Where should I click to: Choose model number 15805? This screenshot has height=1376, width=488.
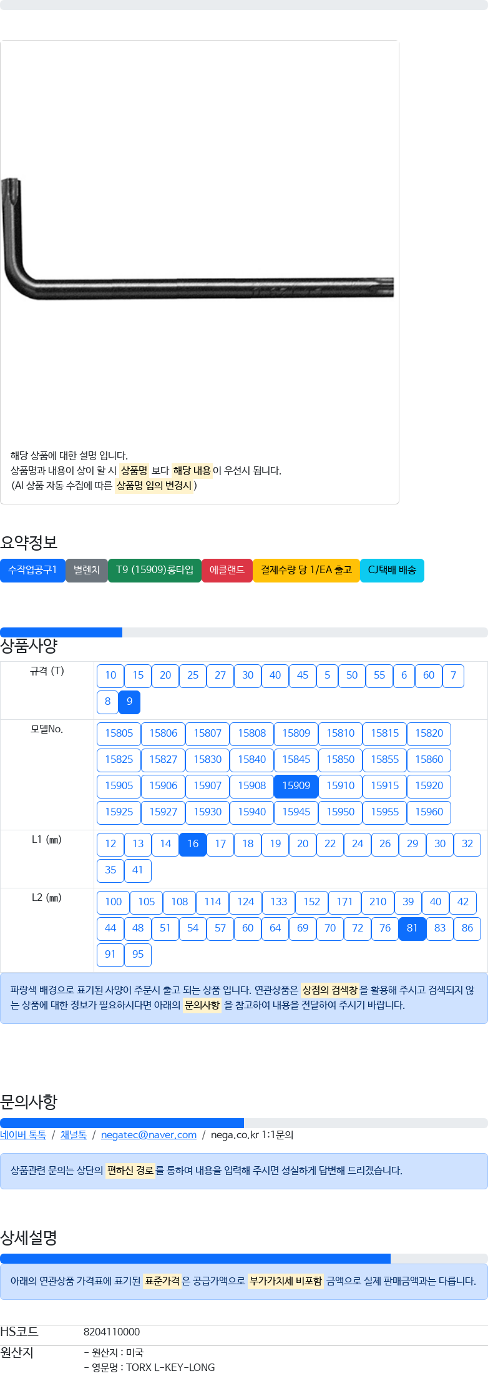pyautogui.click(x=119, y=734)
